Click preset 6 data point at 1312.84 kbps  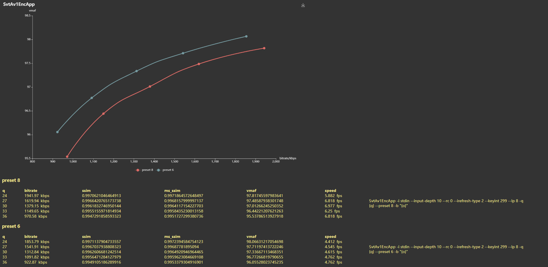(x=137, y=71)
